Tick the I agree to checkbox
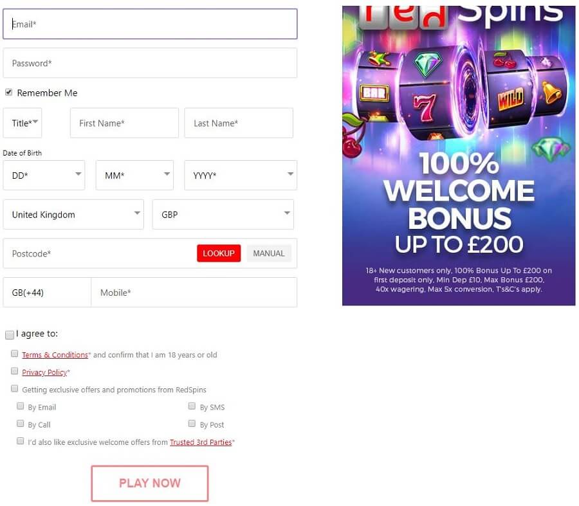Viewport: 579px width, 506px height. point(10,335)
